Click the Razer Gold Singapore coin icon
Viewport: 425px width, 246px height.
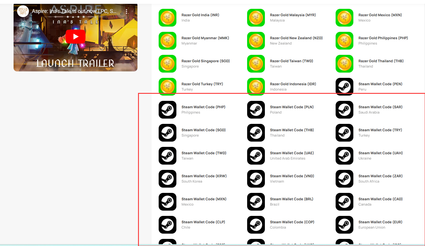tap(168, 64)
